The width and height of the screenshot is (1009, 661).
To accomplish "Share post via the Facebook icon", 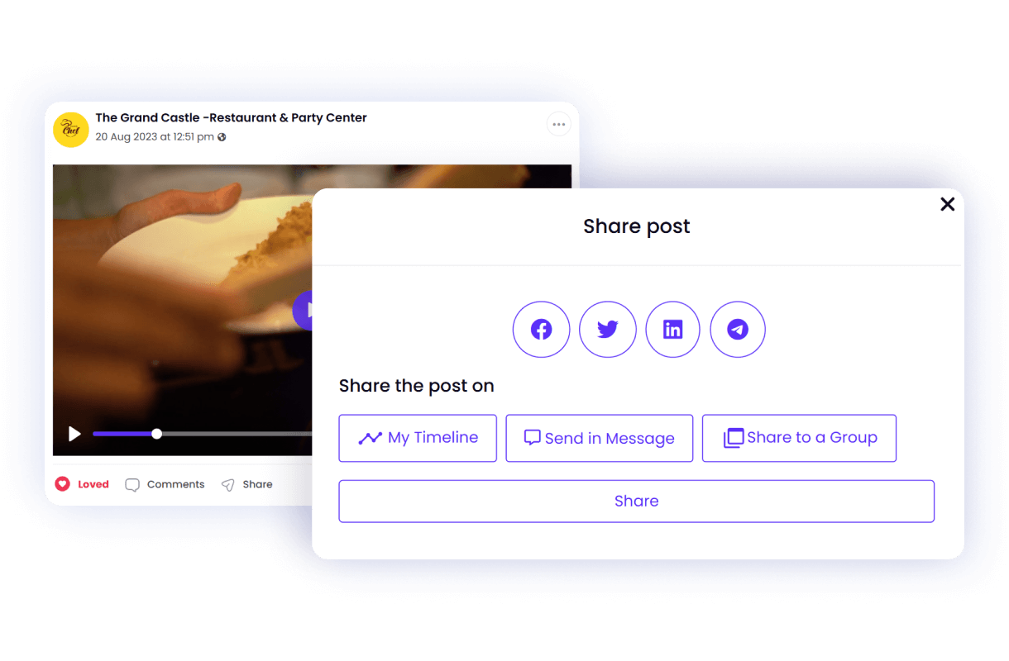I will tap(541, 330).
